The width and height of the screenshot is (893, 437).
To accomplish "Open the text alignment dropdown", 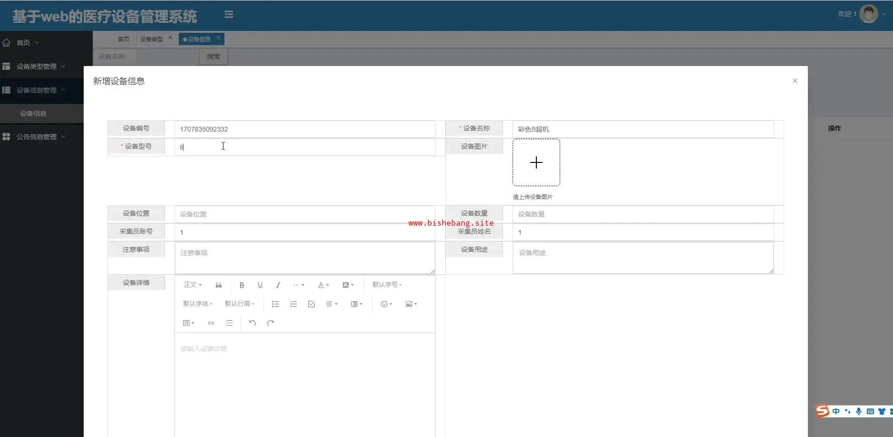I will (x=332, y=304).
